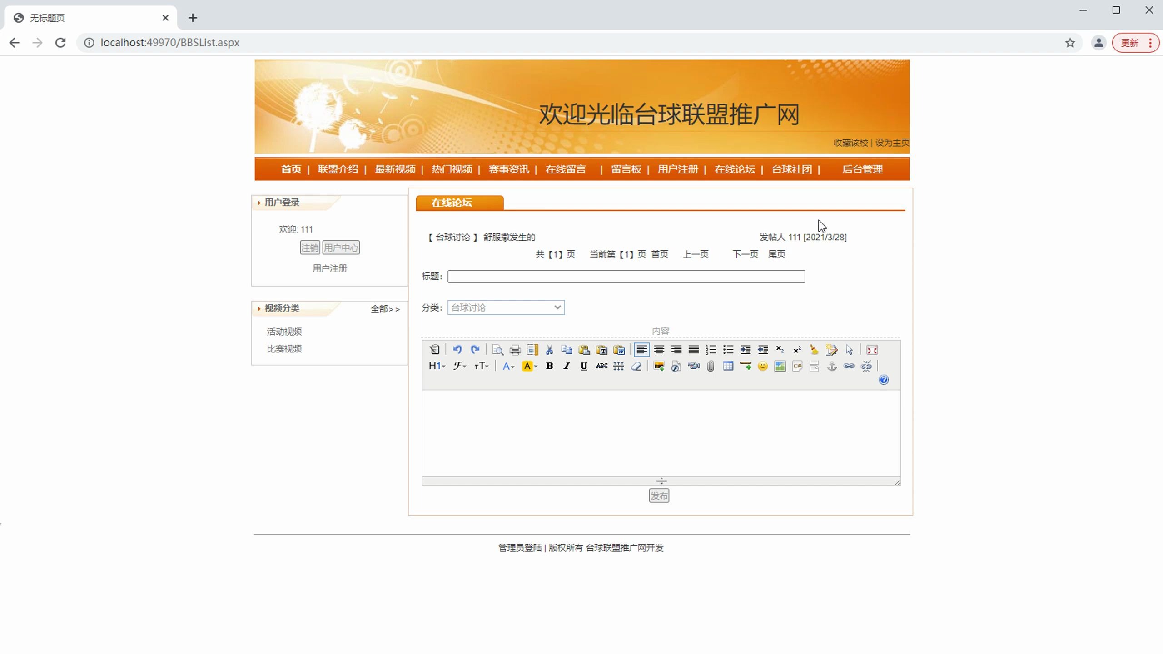Screen dimensions: 1163x654
Task: Attach a file with the paperclip icon
Action: point(711,366)
